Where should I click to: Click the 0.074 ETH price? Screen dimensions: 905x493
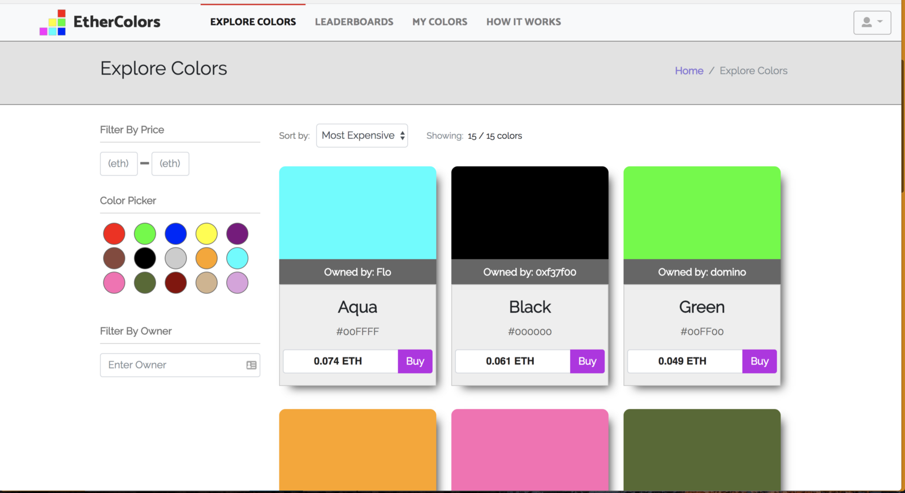338,361
